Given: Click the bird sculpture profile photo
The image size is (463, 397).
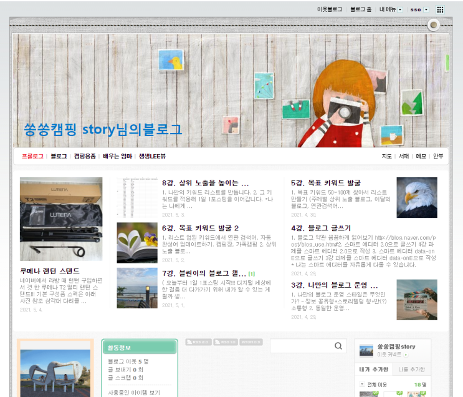Looking at the screenshot, I should click(55, 373).
